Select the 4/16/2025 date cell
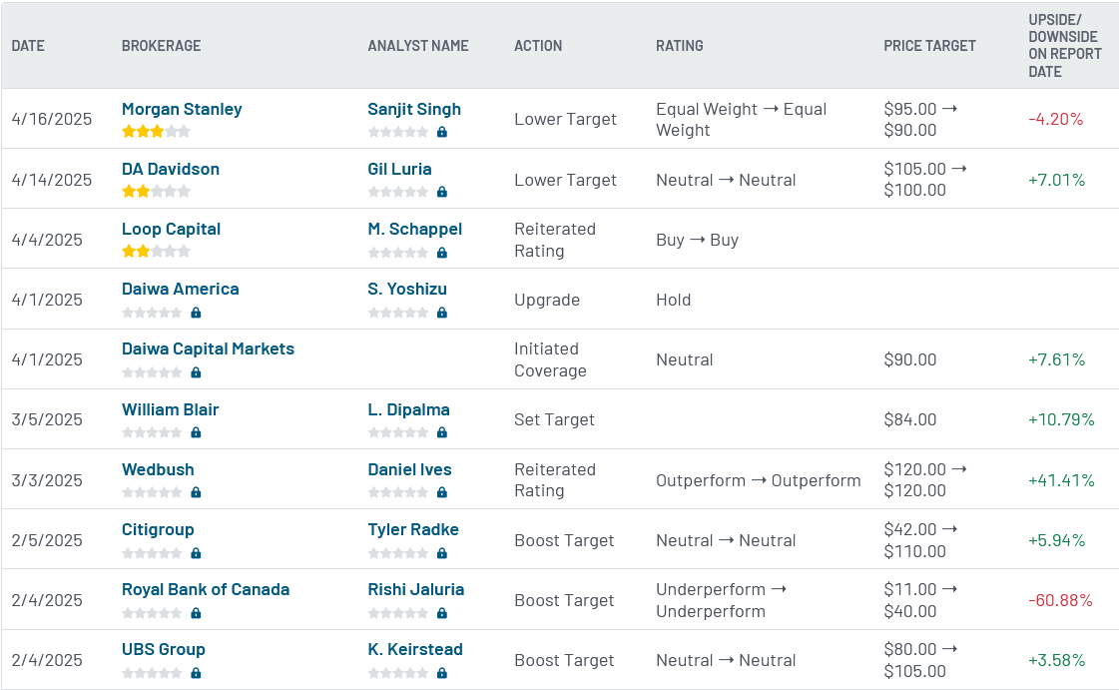Viewport: 1119px width, 690px height. click(x=51, y=119)
